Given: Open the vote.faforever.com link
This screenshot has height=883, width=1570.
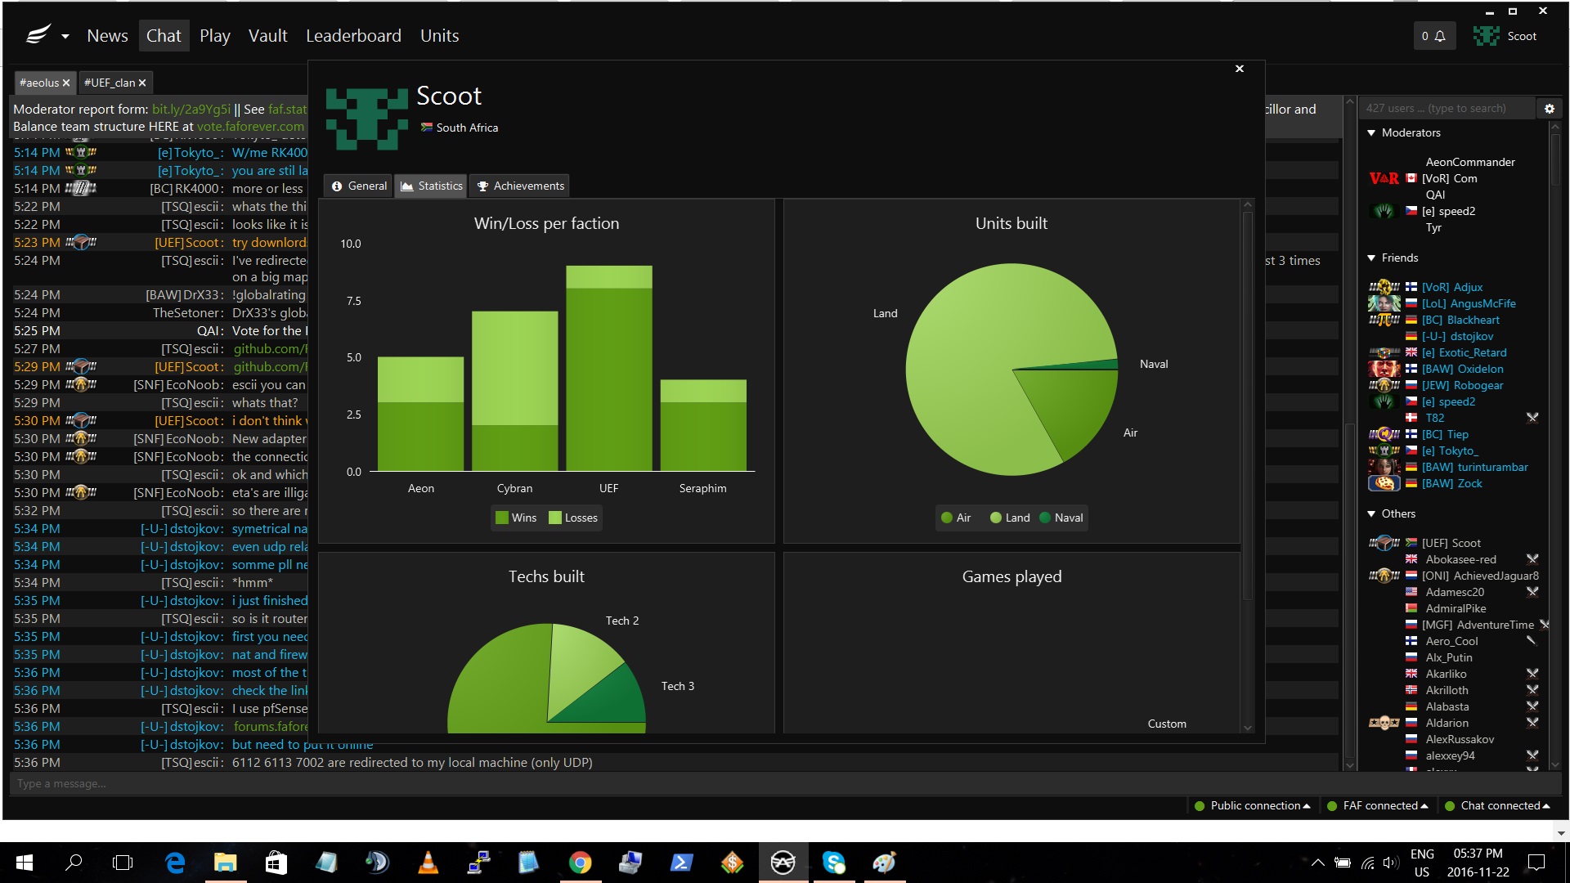Looking at the screenshot, I should tap(250, 127).
